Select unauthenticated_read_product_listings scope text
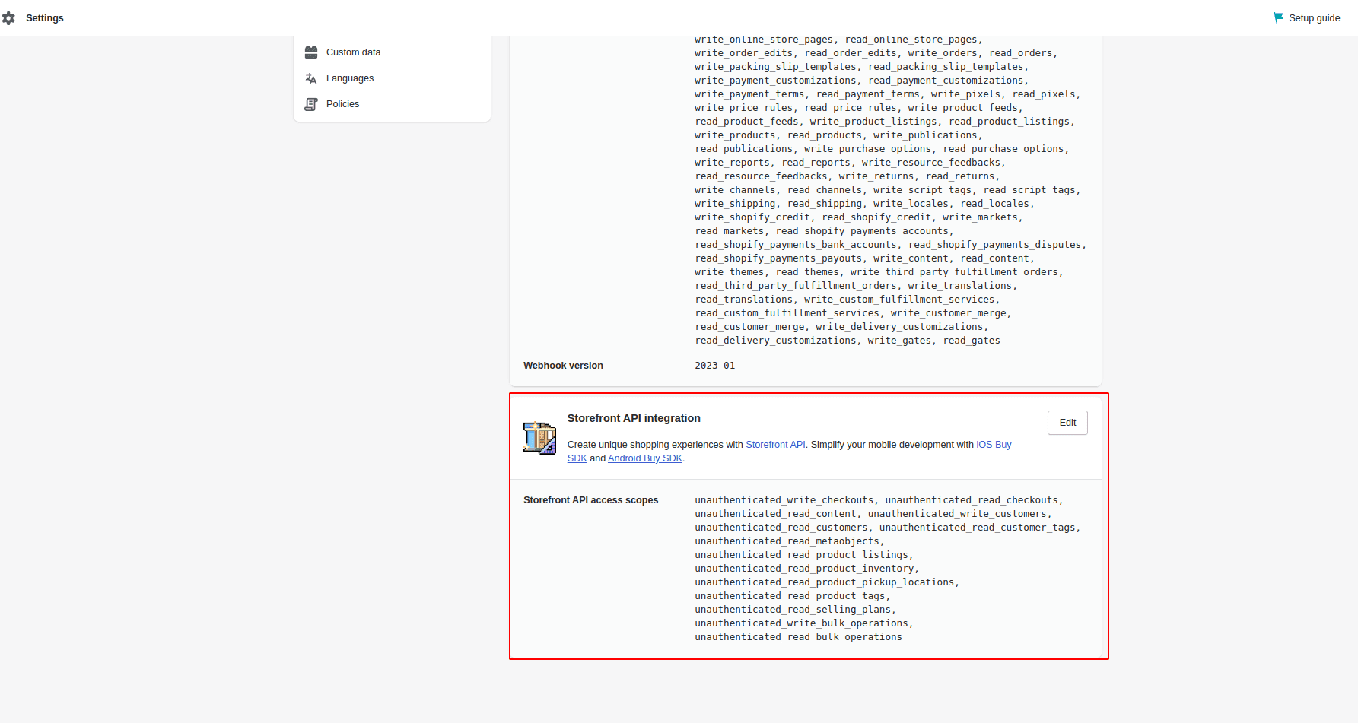 pos(802,555)
